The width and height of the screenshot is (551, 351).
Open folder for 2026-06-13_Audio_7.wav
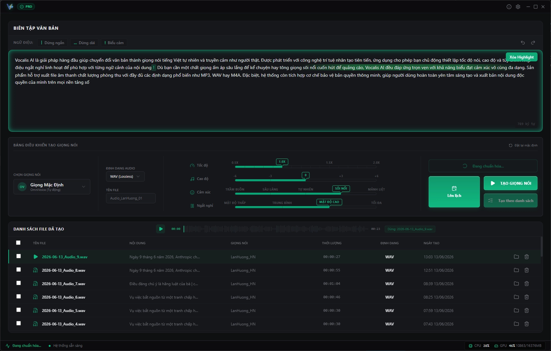tap(516, 284)
